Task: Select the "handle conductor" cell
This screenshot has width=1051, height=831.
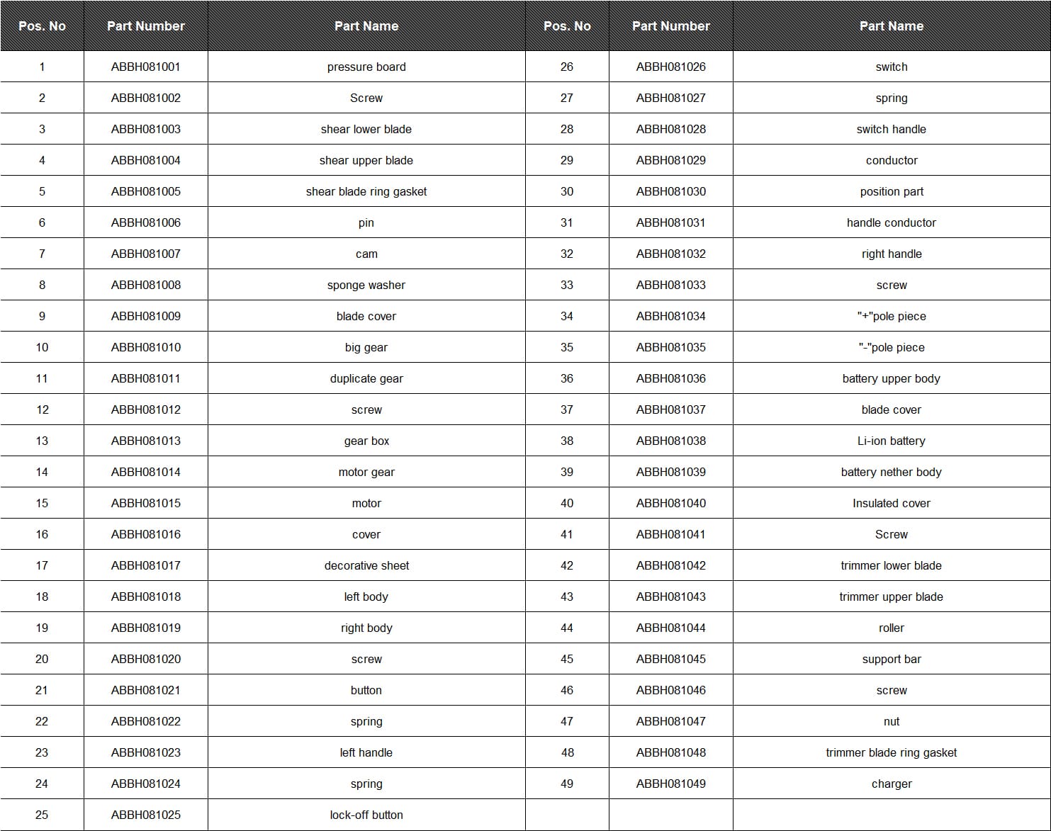Action: 891,222
